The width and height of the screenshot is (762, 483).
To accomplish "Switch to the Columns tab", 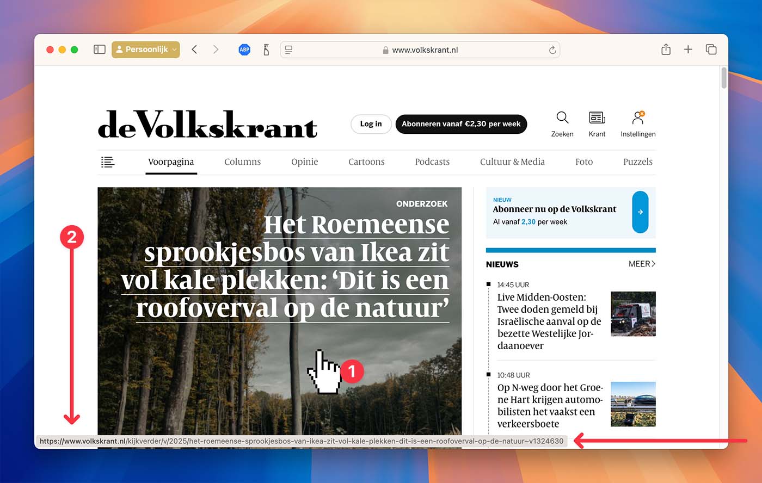I will [242, 162].
